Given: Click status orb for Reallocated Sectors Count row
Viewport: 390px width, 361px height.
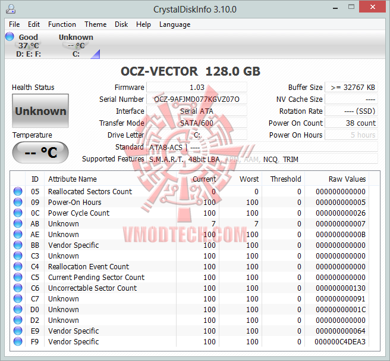Looking at the screenshot, I should point(18,191).
